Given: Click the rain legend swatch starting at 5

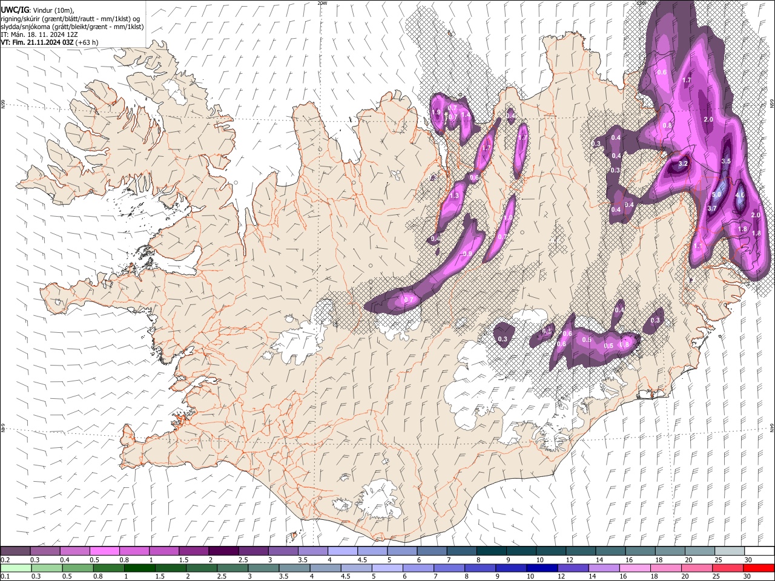Looking at the screenshot, I should coord(387,568).
